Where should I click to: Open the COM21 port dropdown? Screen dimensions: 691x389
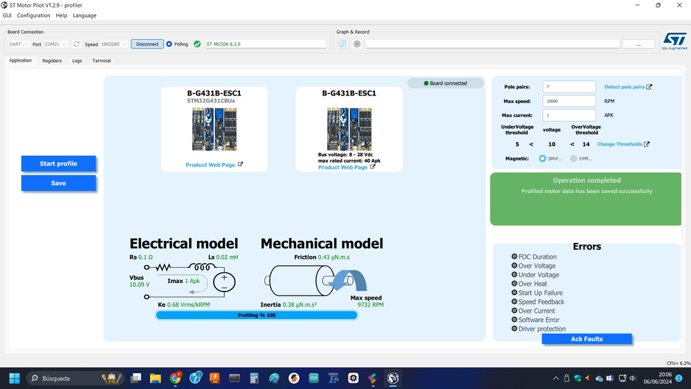(56, 44)
